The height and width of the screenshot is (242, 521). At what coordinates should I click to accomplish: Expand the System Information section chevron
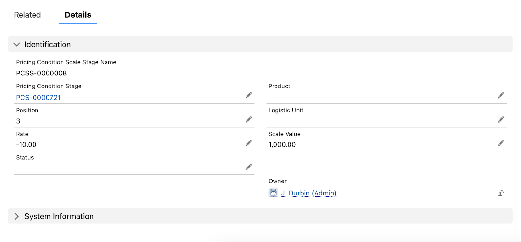tap(17, 216)
